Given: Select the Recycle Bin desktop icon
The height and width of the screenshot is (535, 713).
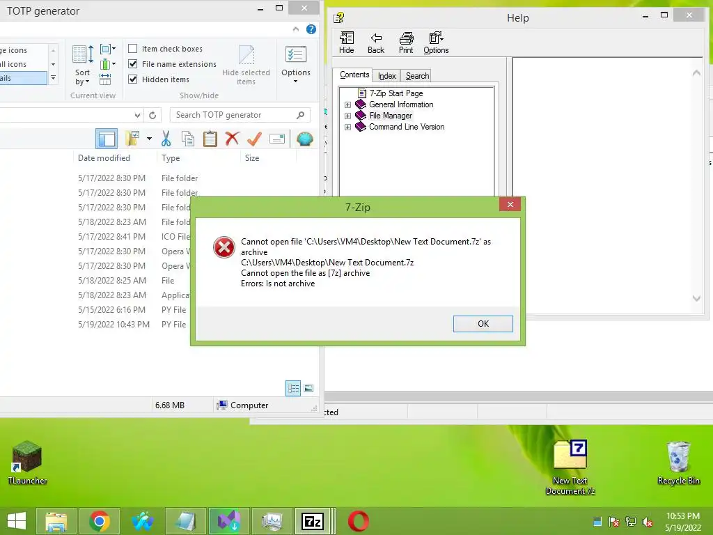Looking at the screenshot, I should (678, 463).
